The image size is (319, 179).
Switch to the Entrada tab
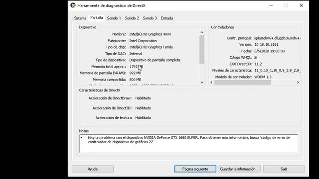tap(167, 18)
